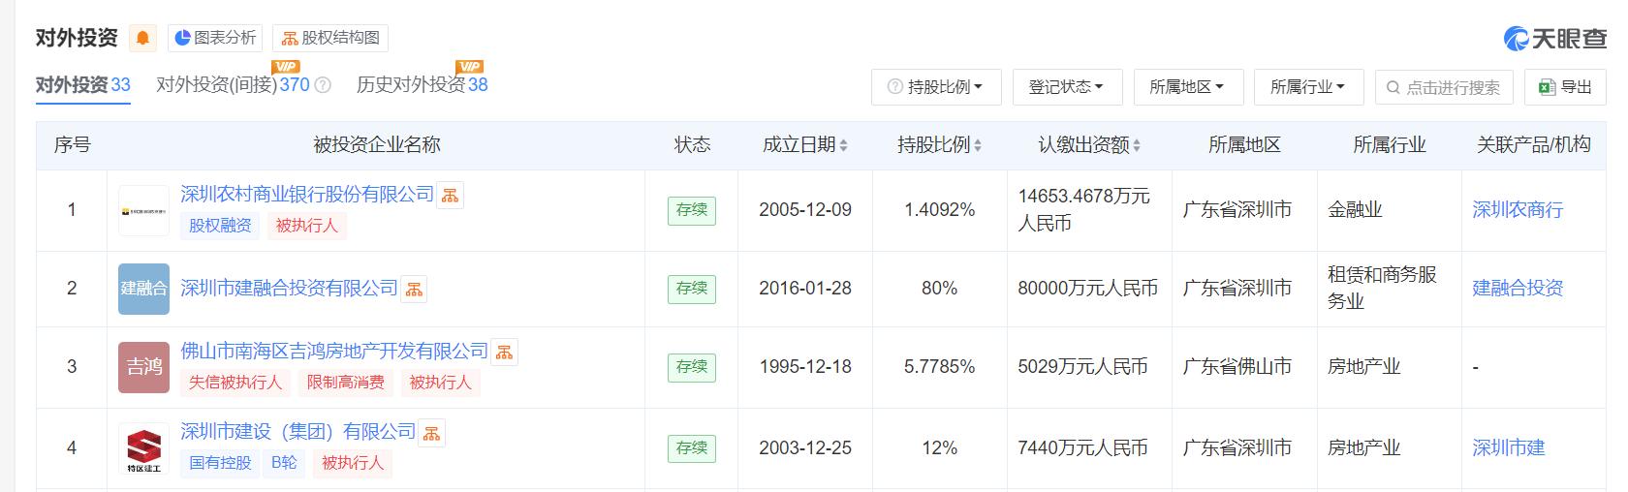This screenshot has height=492, width=1628.
Task: Click 深圳农村商业银行 company logo thumbnail
Action: coord(143,210)
